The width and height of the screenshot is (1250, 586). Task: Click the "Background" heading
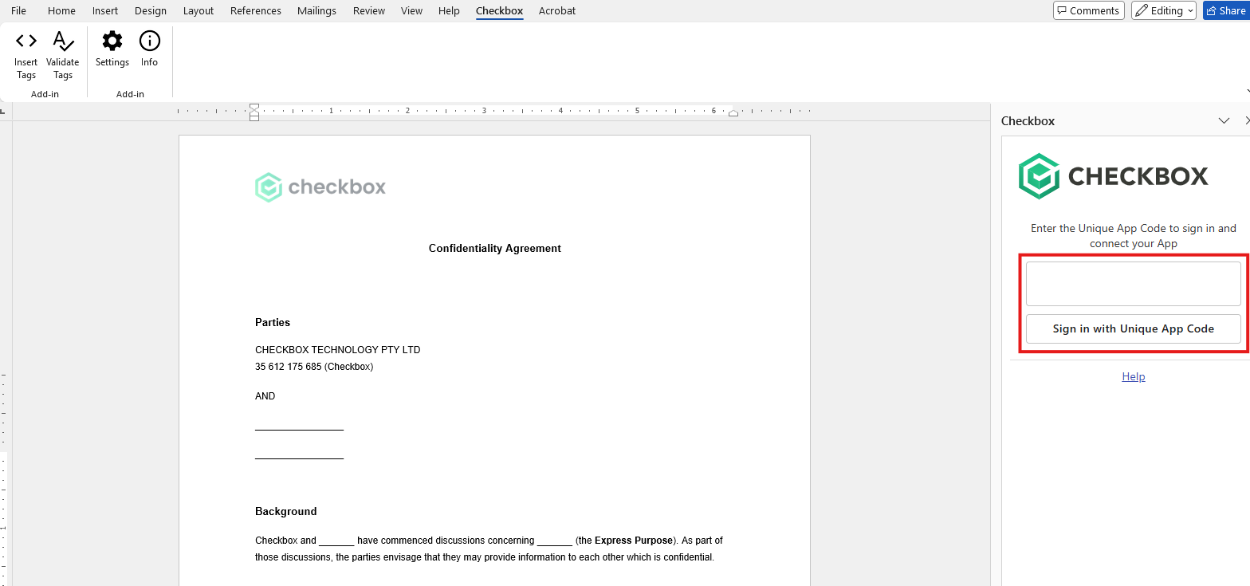coord(286,512)
